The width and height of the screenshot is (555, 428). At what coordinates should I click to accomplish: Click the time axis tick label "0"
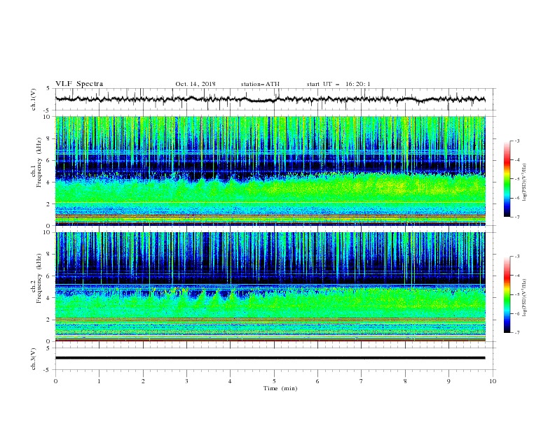[x=55, y=381]
